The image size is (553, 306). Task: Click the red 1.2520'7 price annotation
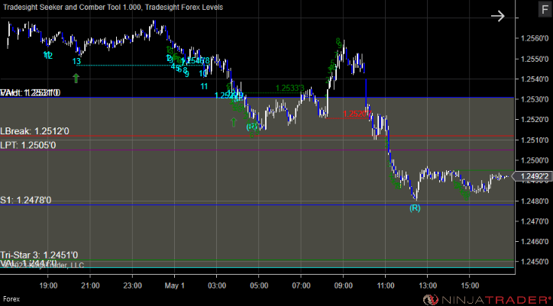[357, 114]
